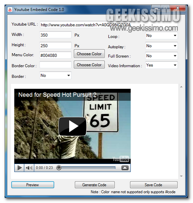Screen dimensions: 193x203
Task: Start playback with the player's play button
Action: coord(19,168)
